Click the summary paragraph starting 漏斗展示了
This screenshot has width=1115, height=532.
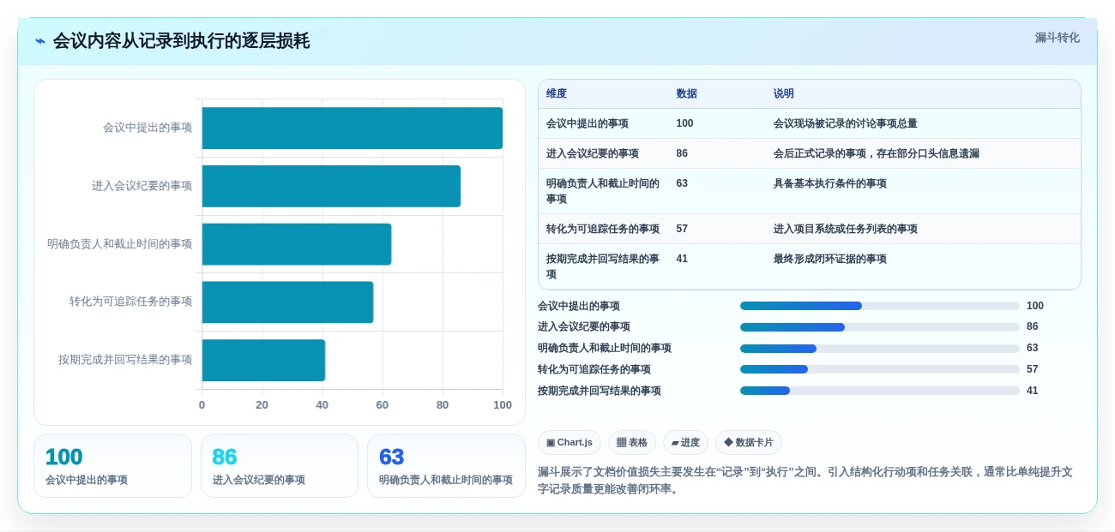[805, 481]
